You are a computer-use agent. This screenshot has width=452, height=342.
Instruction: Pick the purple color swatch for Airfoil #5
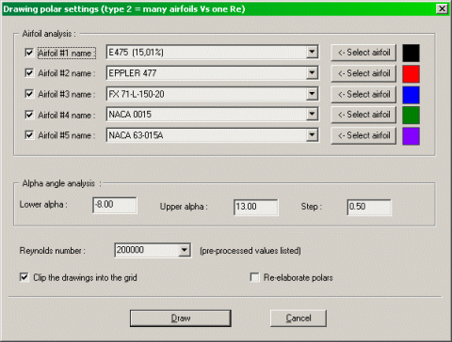click(x=411, y=136)
